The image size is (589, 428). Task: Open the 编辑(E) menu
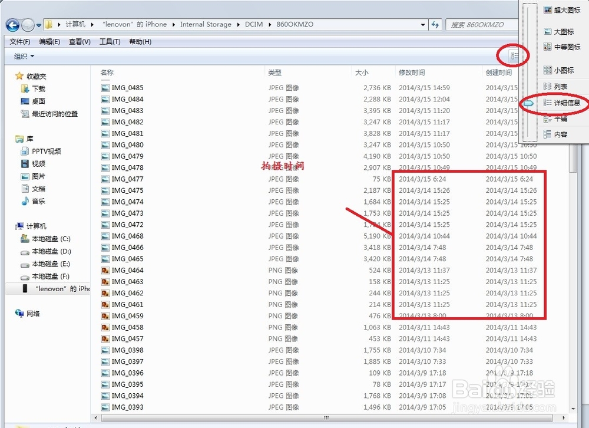point(49,42)
